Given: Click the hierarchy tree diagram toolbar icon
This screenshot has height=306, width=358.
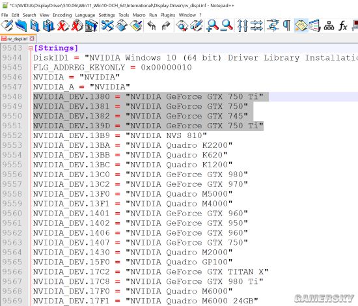Looking at the screenshot, I should click(x=329, y=25).
